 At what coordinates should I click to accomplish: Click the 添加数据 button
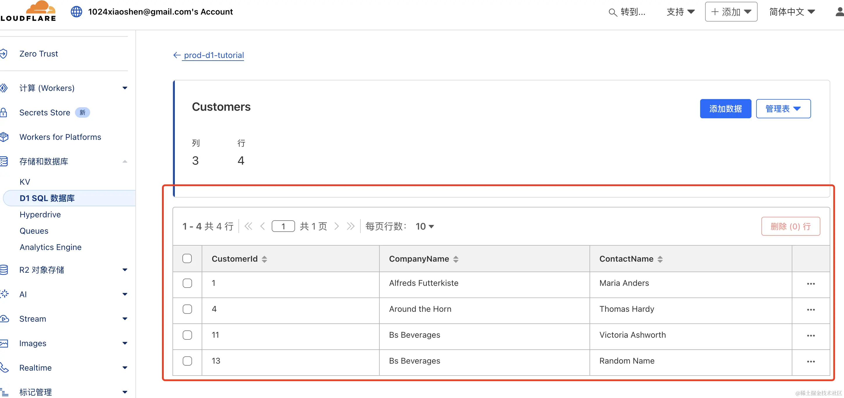click(725, 108)
